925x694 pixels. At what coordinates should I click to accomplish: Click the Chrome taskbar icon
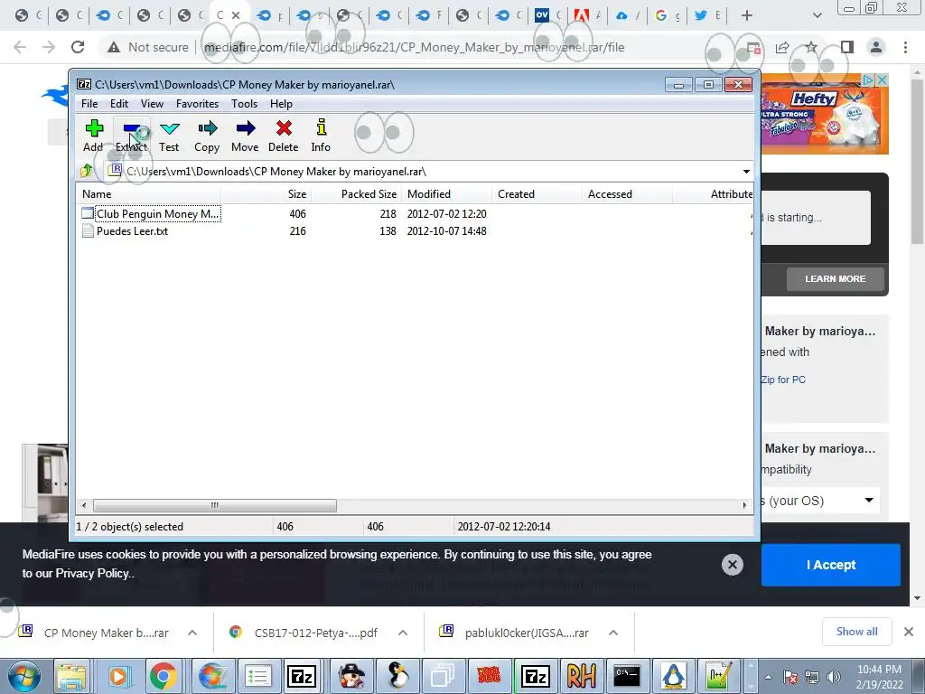(x=164, y=676)
